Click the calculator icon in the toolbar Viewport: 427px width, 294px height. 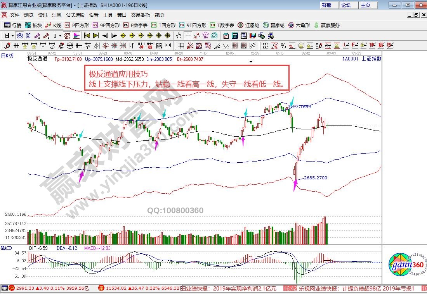point(235,36)
